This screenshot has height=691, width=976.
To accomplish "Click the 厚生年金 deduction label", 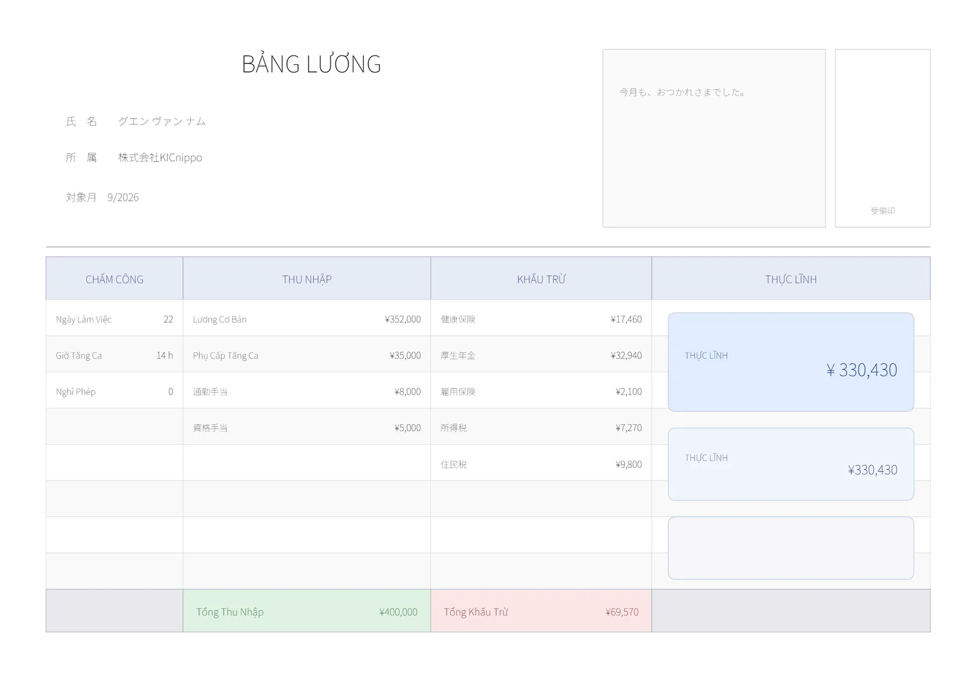I will [458, 355].
